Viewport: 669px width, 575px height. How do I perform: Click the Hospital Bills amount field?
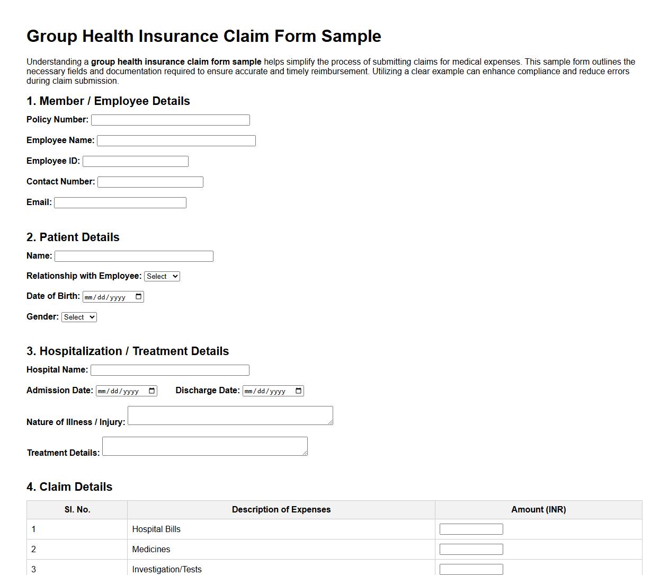coord(470,528)
